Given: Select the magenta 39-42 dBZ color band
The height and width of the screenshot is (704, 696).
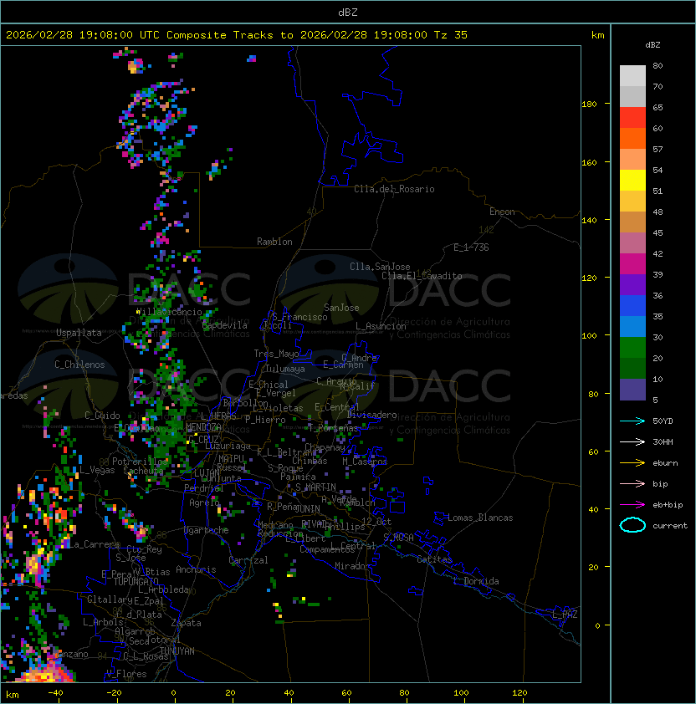Looking at the screenshot, I should click(x=632, y=264).
